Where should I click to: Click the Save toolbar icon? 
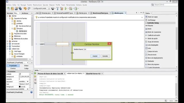click(16, 9)
